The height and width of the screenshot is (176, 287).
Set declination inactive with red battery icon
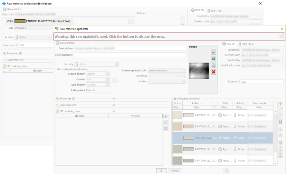coord(281,135)
